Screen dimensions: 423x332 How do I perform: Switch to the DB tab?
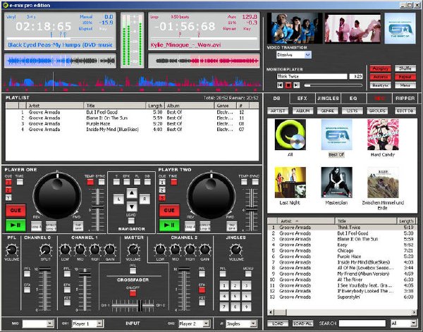pyautogui.click(x=277, y=99)
